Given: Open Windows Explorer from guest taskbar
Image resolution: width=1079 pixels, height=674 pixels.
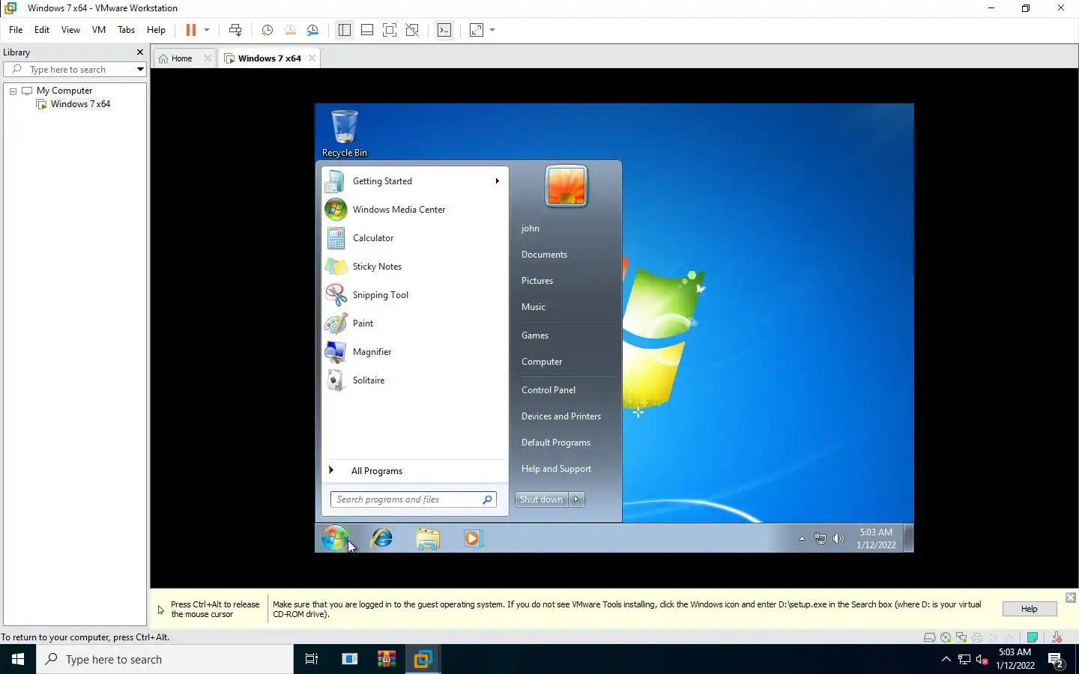Looking at the screenshot, I should coord(428,538).
